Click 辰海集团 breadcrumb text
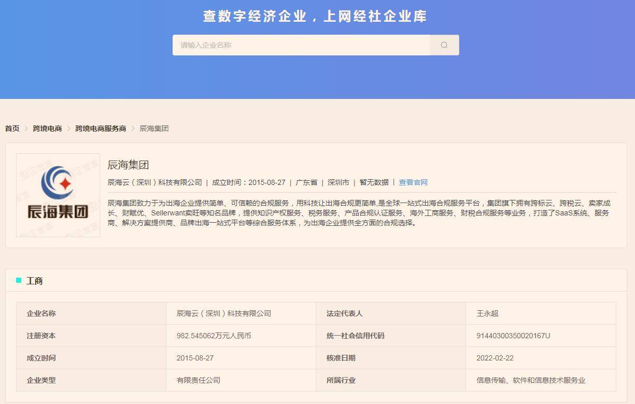Viewport: 635px width, 404px height. (154, 128)
